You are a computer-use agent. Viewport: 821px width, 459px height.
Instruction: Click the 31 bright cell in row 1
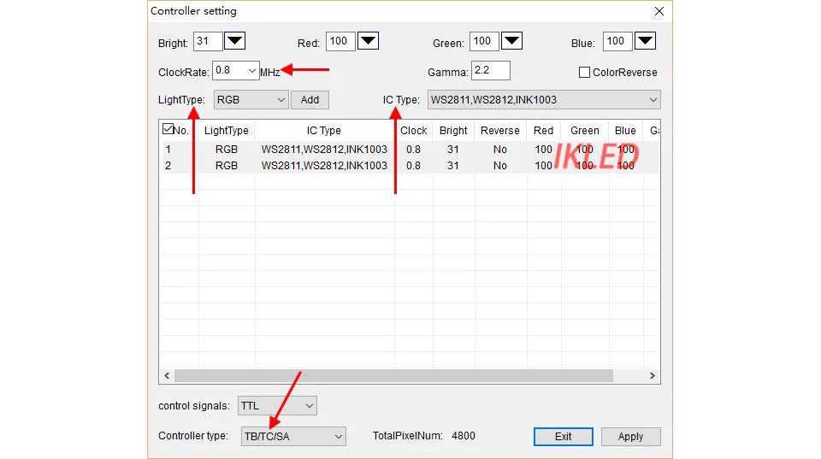453,150
